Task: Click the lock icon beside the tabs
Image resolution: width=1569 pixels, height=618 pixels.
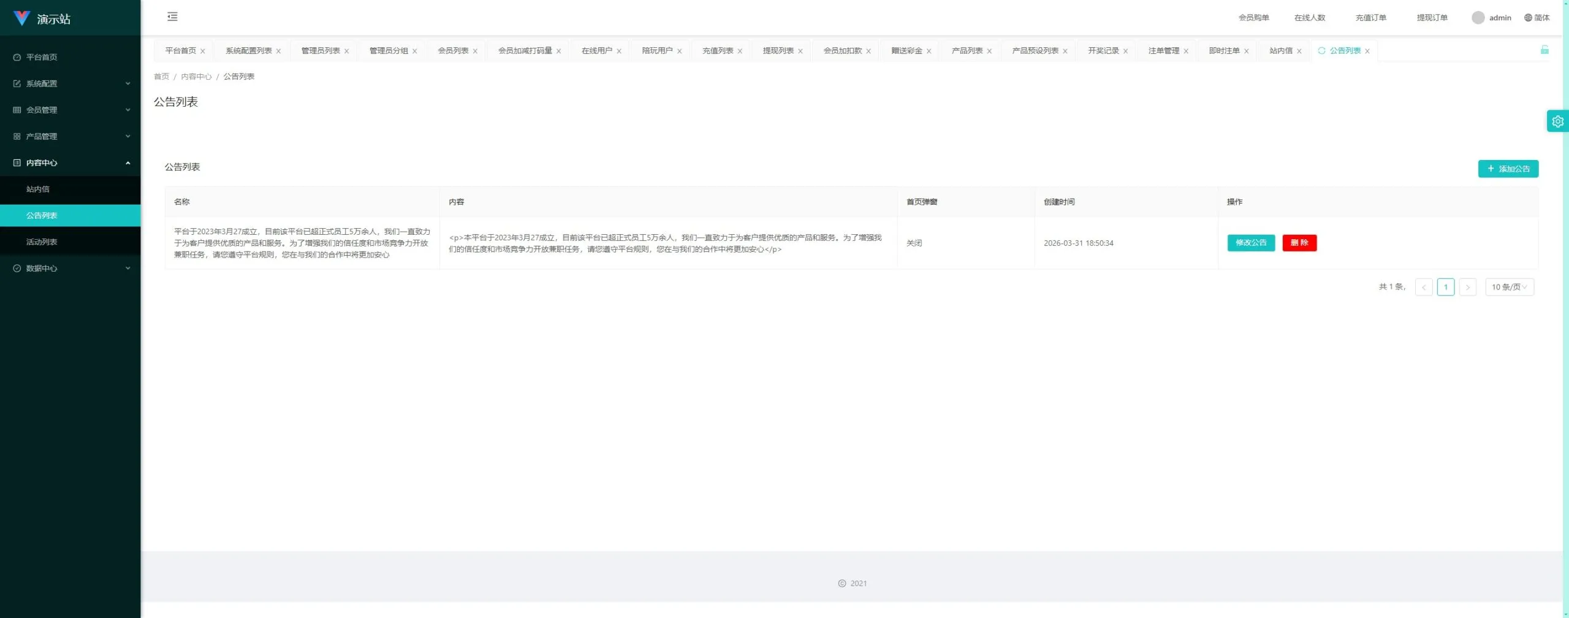Action: [x=1544, y=50]
